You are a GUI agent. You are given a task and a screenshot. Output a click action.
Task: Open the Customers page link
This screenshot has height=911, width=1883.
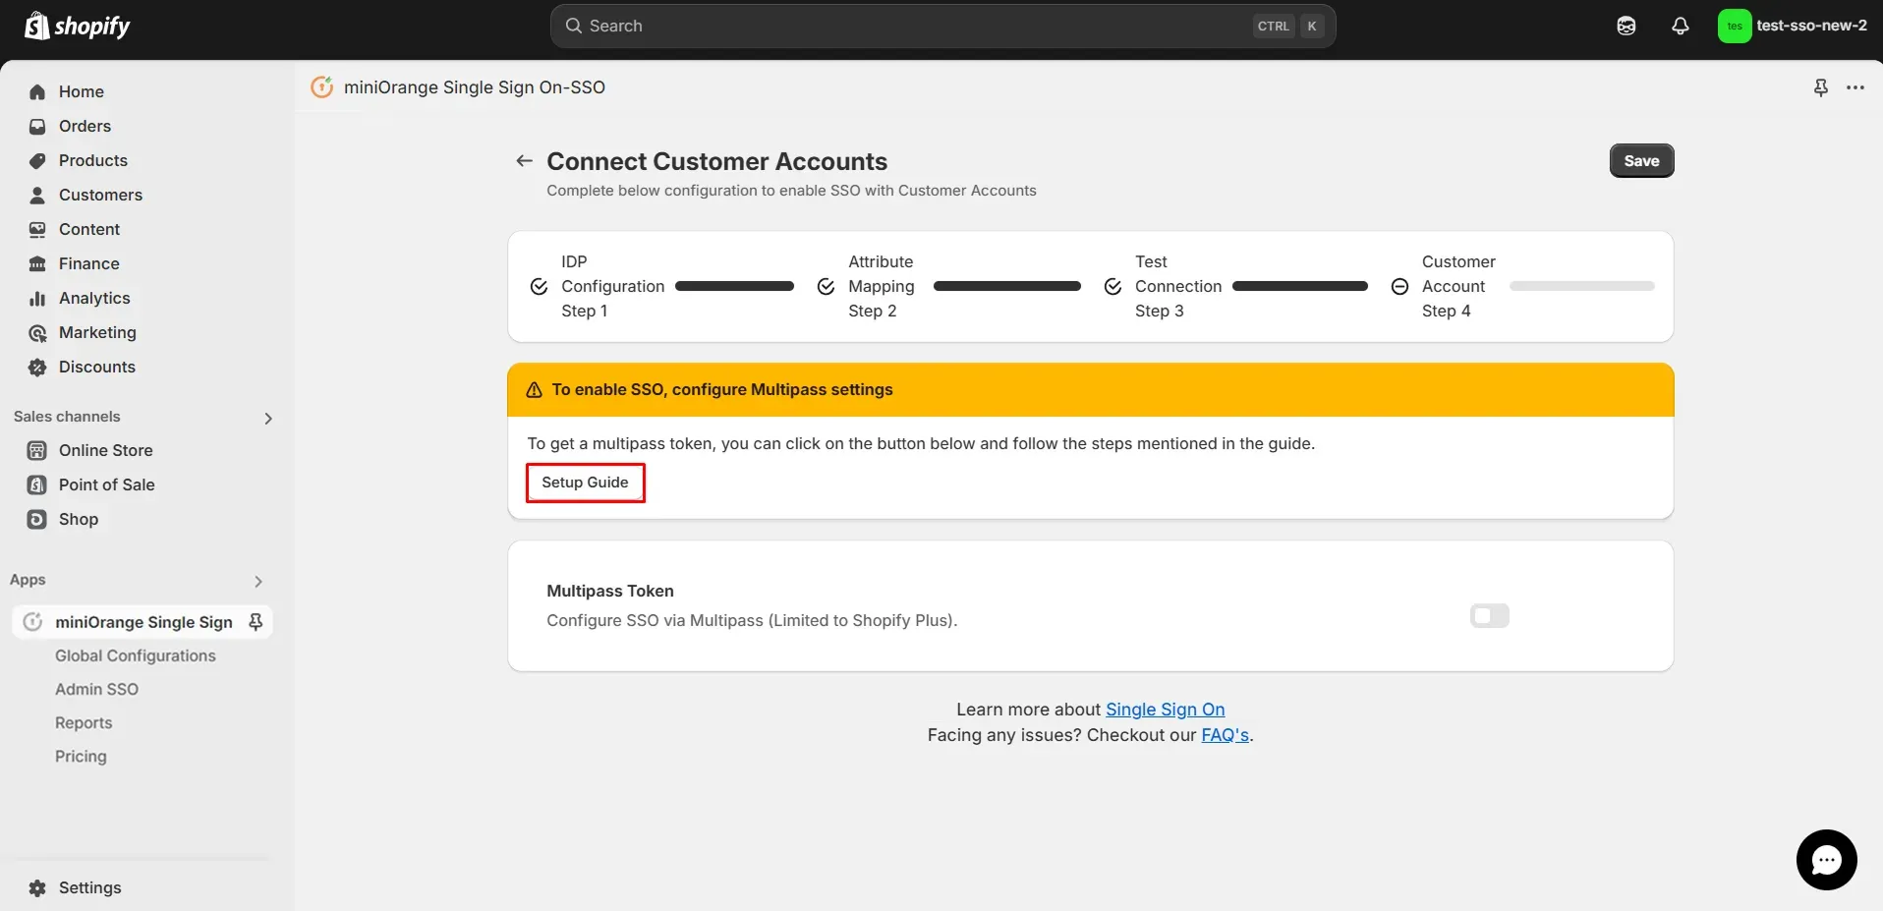pyautogui.click(x=100, y=195)
